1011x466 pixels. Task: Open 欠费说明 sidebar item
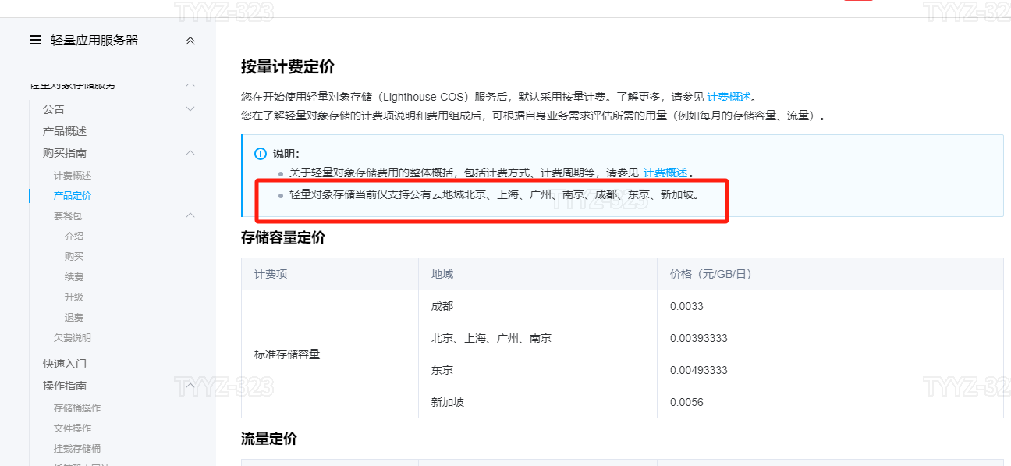(73, 337)
